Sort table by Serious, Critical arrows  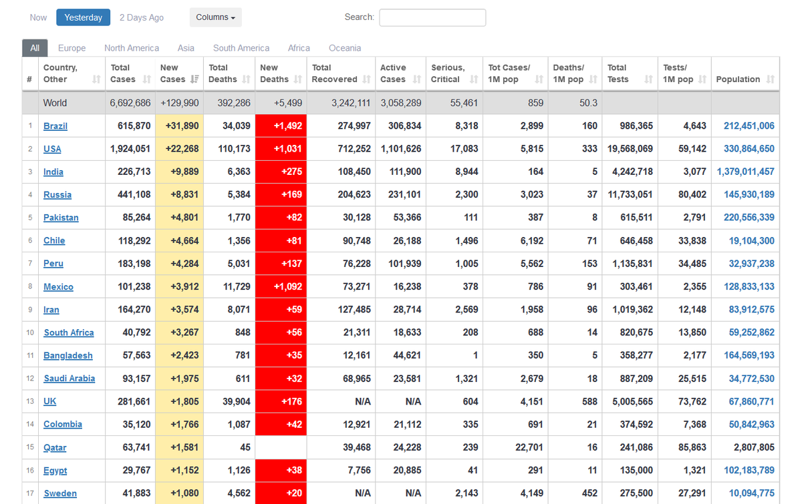474,79
